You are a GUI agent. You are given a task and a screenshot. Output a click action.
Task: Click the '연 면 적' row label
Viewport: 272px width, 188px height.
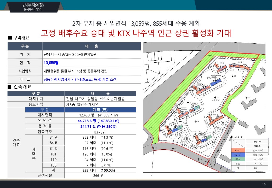[45, 120]
